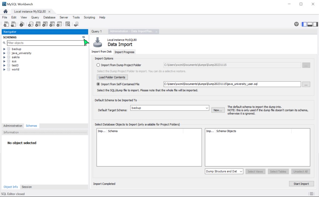
Task: Open the Session tab
Action: point(27,187)
